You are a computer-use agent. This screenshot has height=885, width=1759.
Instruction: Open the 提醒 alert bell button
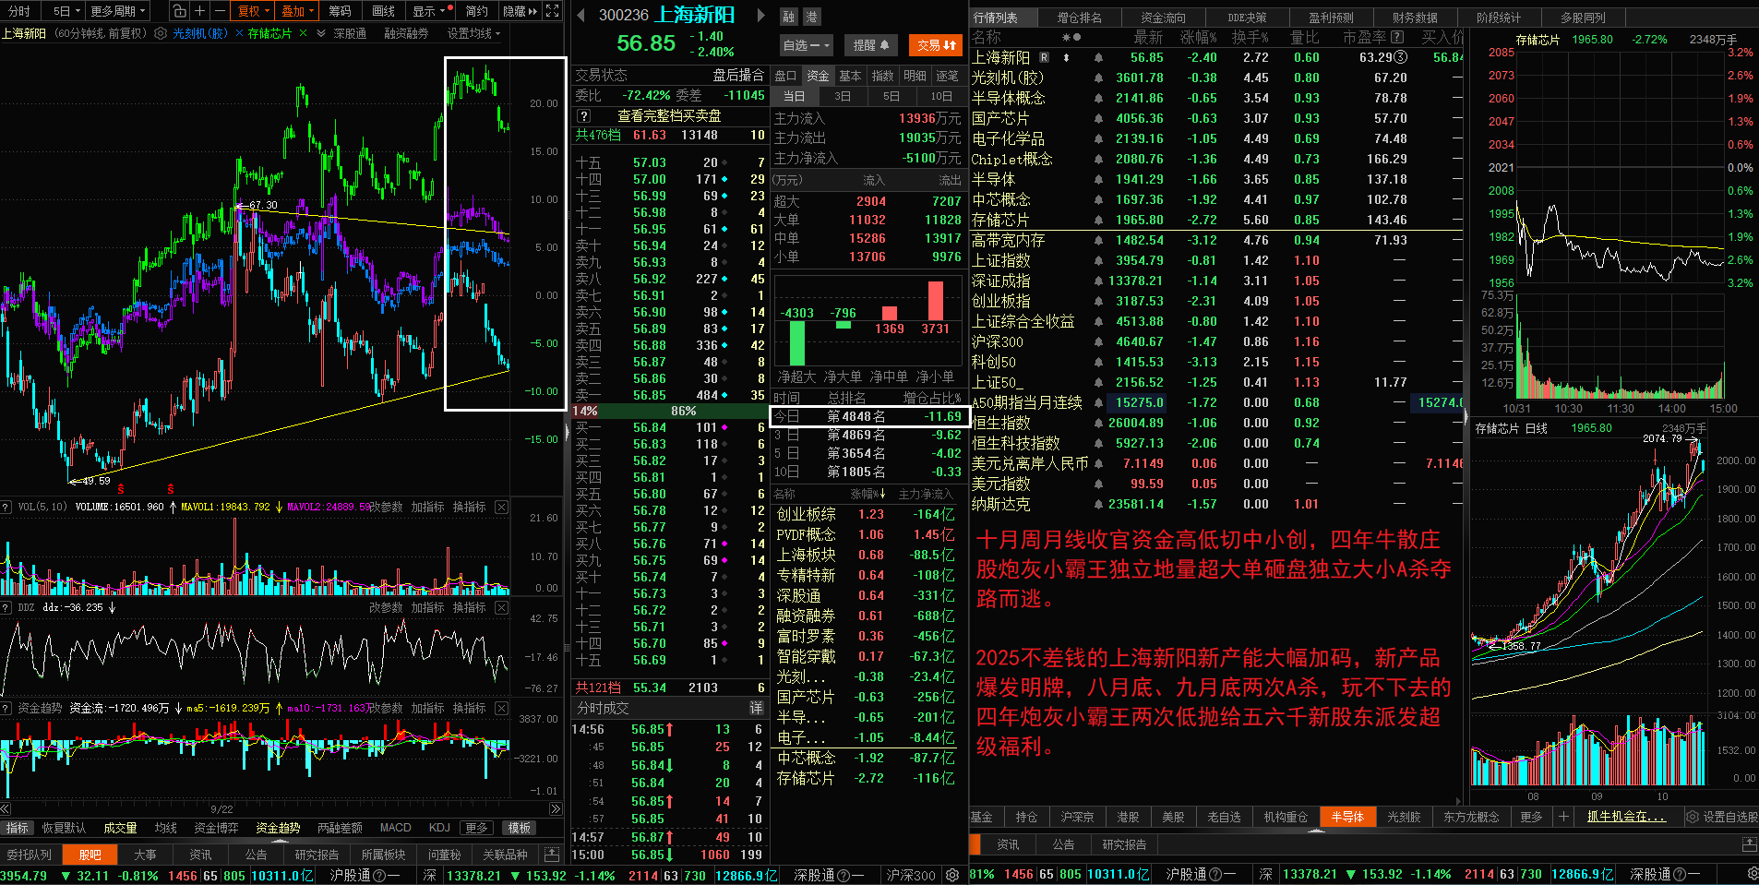point(870,45)
